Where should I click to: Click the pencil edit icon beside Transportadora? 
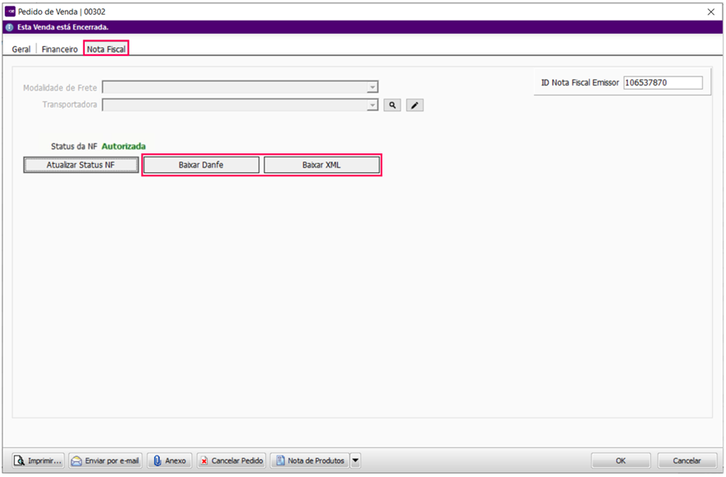[x=415, y=105]
